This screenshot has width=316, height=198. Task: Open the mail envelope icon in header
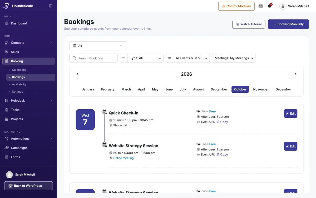(261, 6)
